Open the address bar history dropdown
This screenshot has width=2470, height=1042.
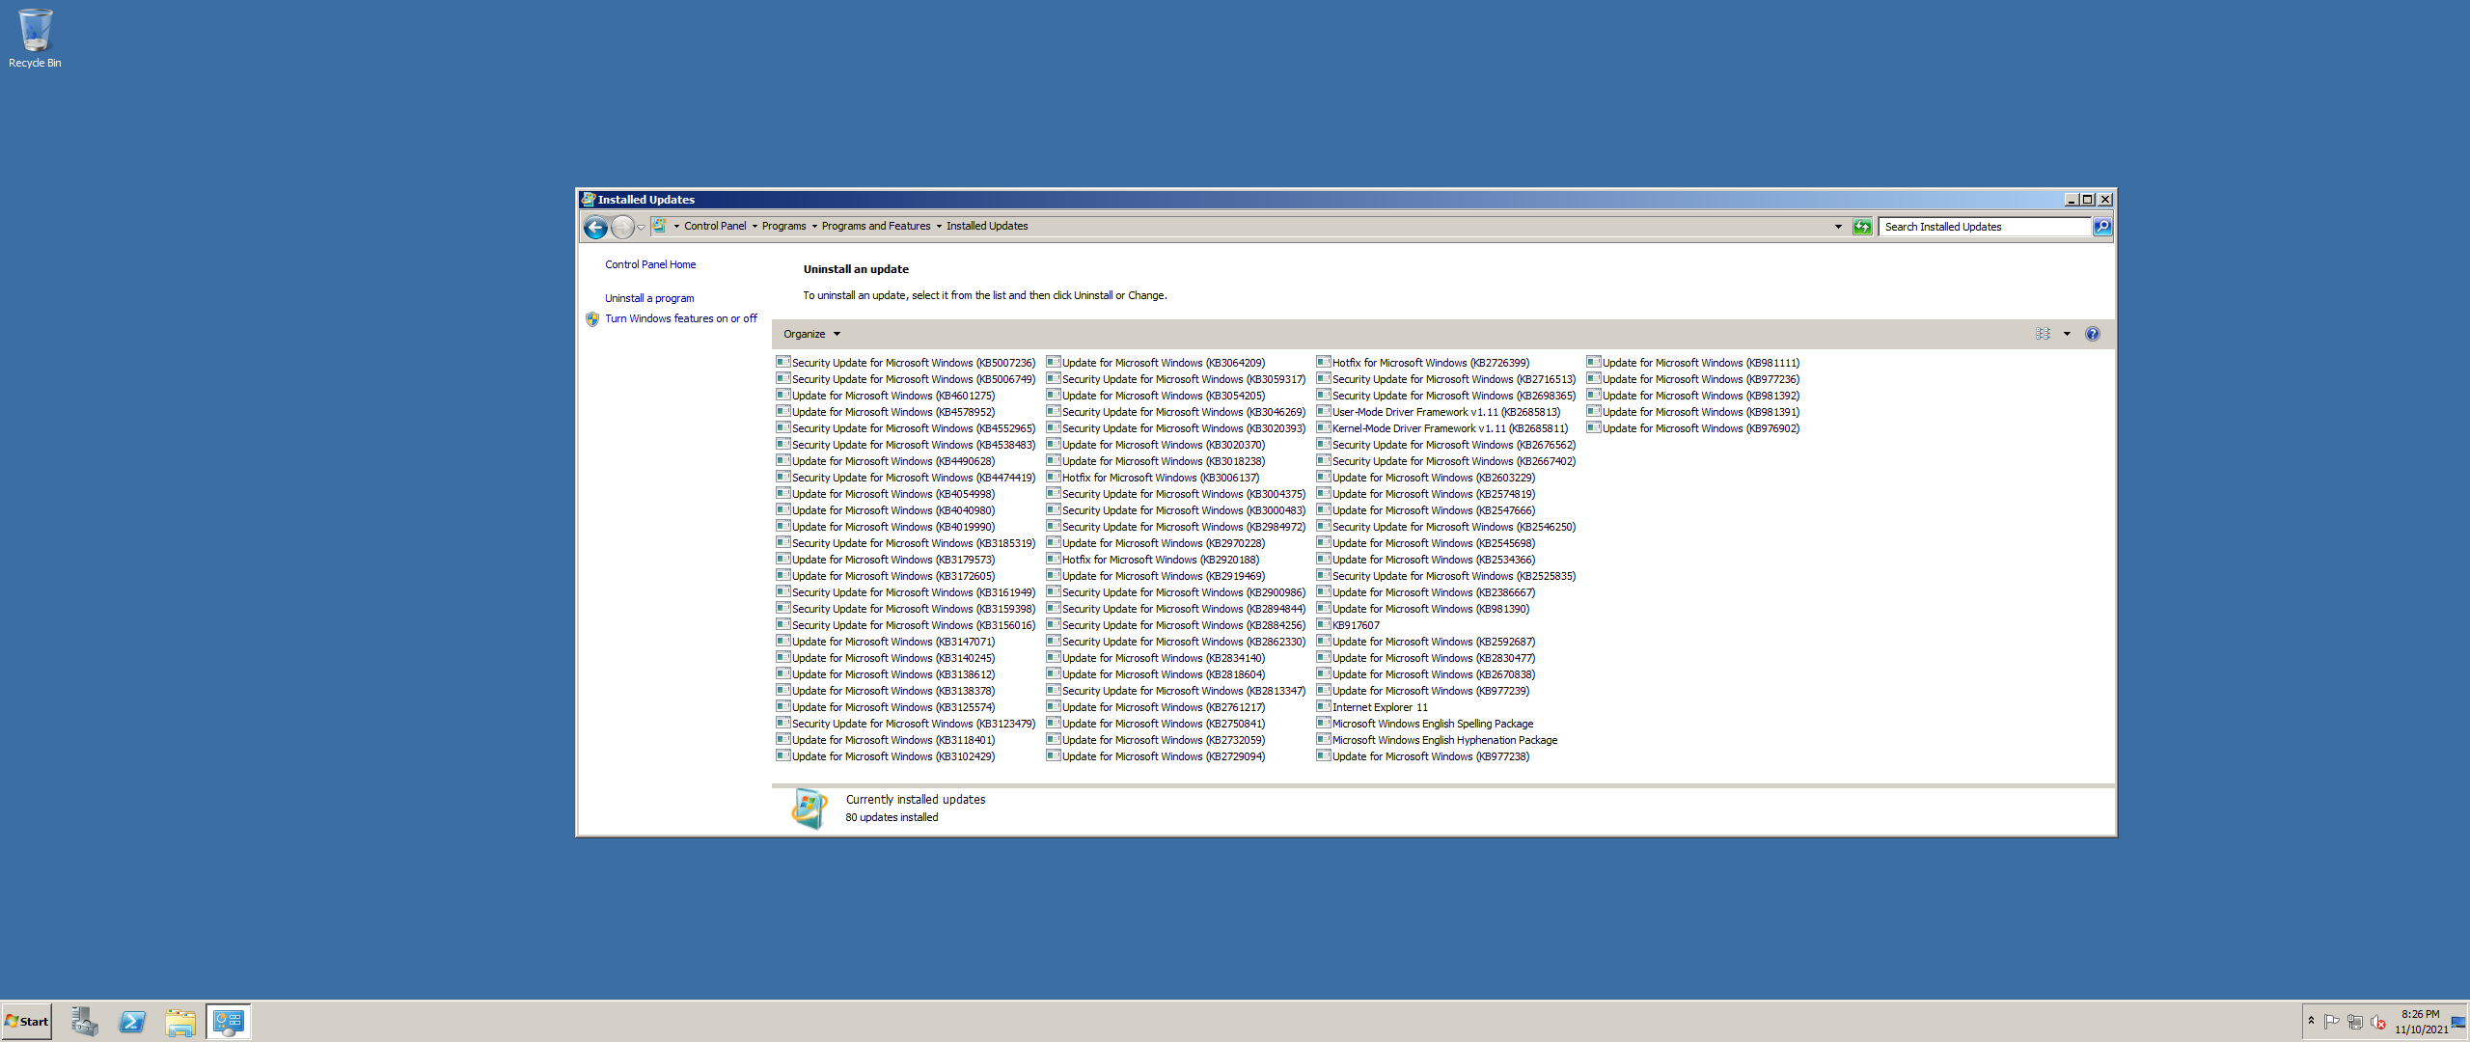point(1838,227)
